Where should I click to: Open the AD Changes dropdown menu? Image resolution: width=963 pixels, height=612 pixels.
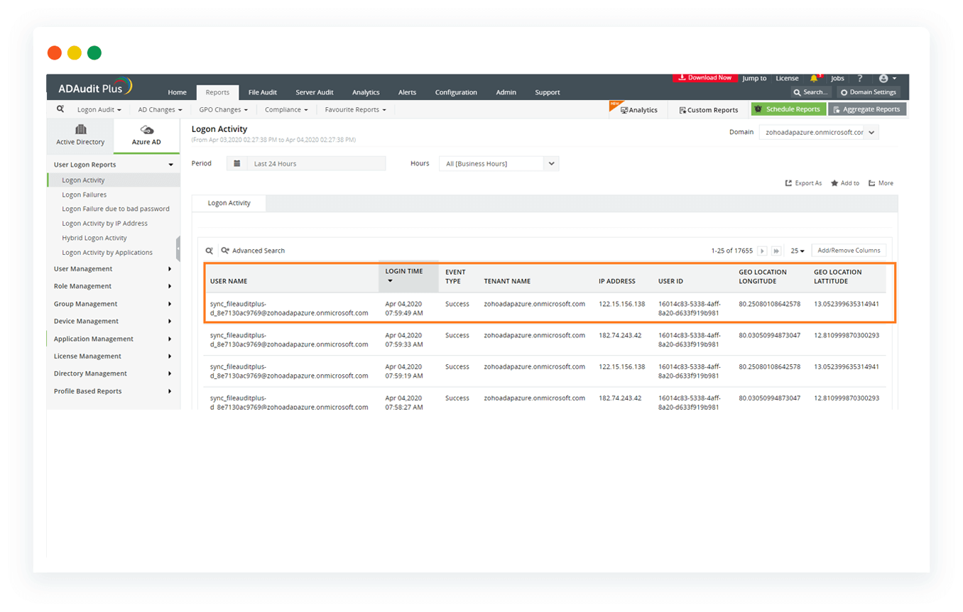[x=160, y=110]
